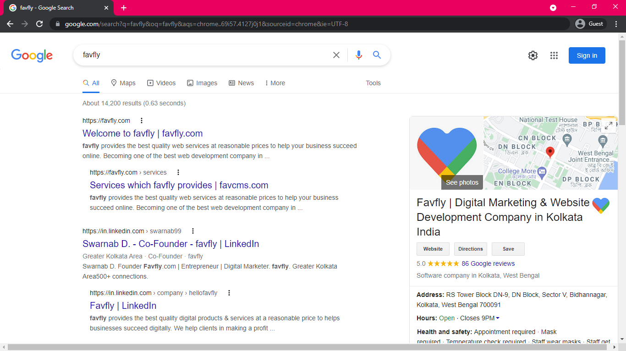Switch to the Videos tab
626x351 pixels.
pos(161,83)
